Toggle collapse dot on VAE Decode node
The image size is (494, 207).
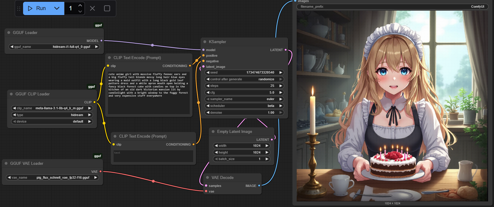coord(207,178)
